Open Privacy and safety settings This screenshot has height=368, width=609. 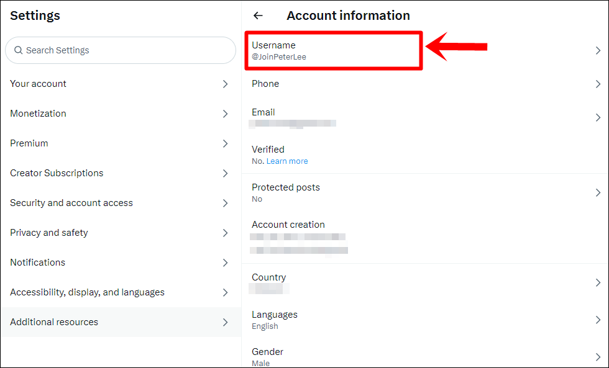click(x=118, y=232)
